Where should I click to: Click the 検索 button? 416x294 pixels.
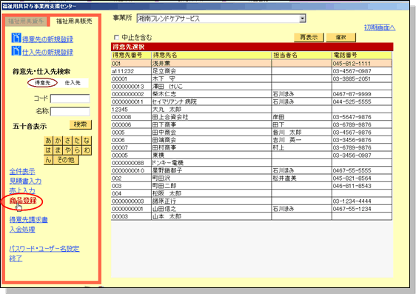point(81,124)
